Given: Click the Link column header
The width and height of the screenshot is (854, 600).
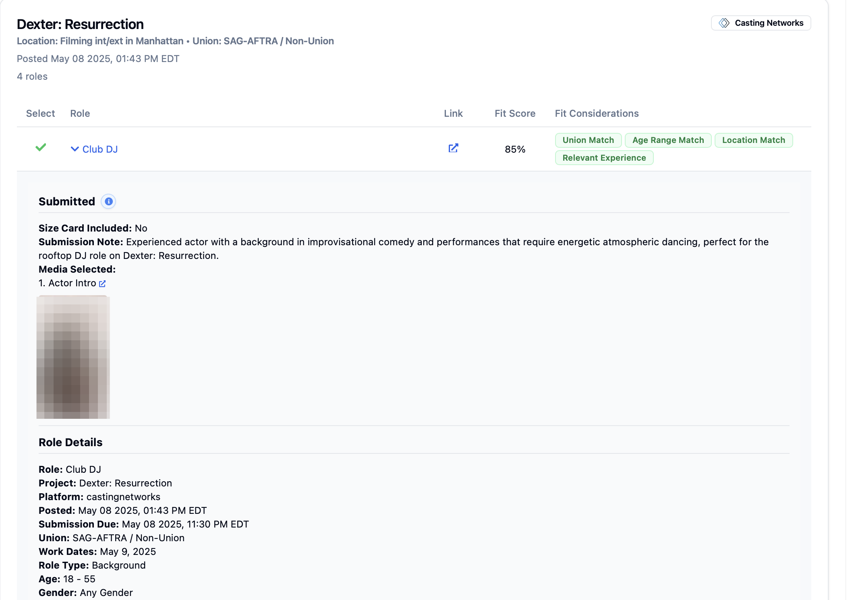Looking at the screenshot, I should (x=453, y=114).
